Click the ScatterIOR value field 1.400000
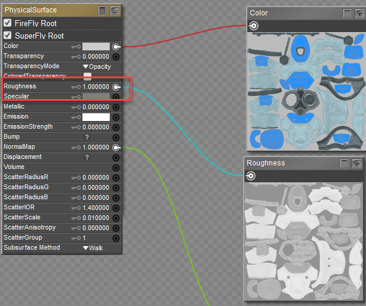366x306 pixels. (x=96, y=208)
